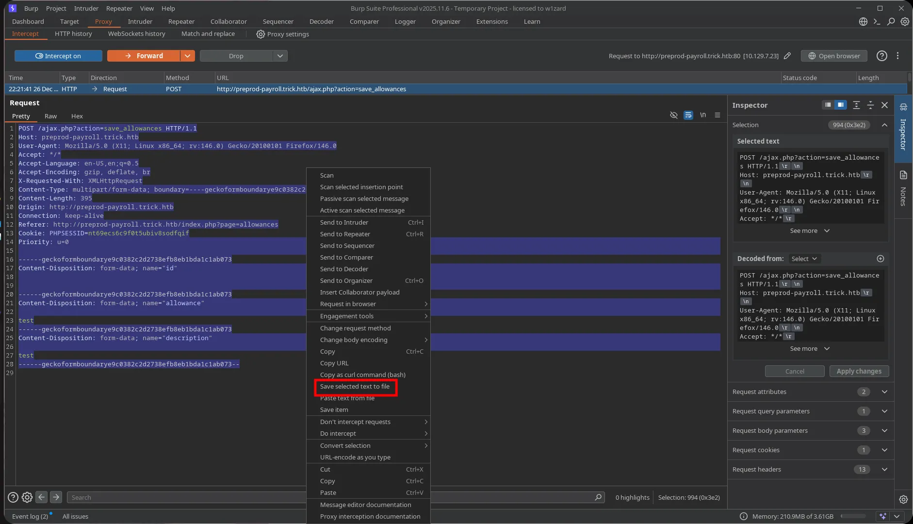Switch to the HTTP history tab
913x524 pixels.
(73, 34)
